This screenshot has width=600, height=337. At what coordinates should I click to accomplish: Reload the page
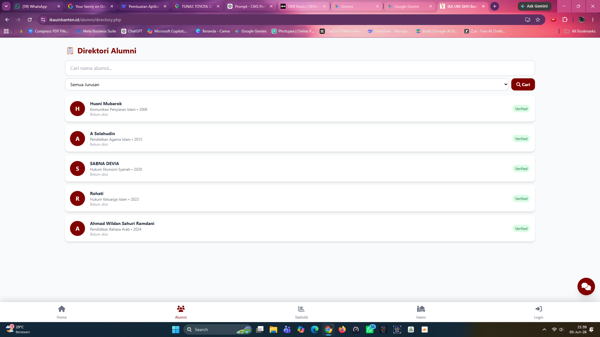click(30, 20)
